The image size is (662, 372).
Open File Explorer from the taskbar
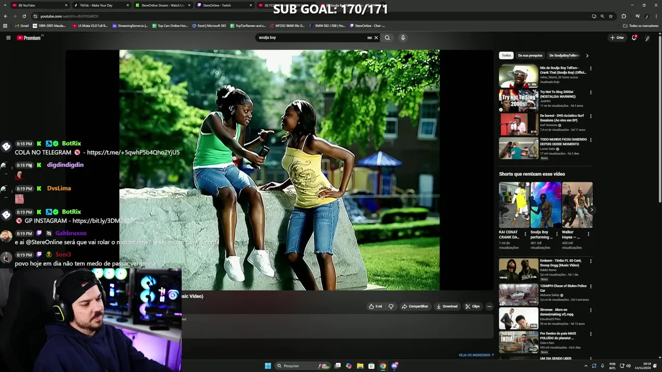(x=360, y=366)
